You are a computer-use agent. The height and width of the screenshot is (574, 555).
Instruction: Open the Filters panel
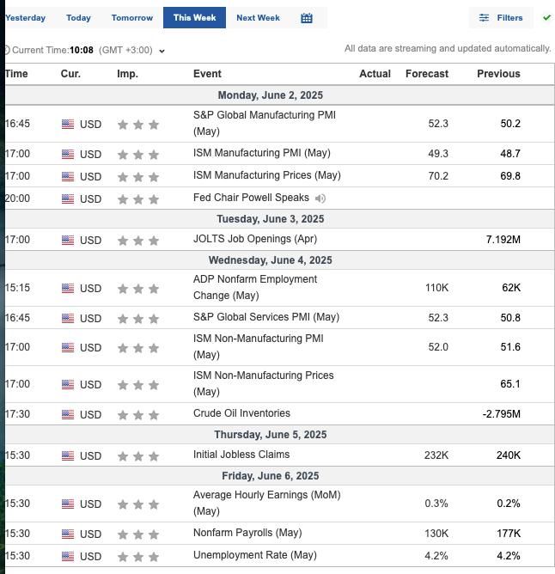pyautogui.click(x=501, y=17)
